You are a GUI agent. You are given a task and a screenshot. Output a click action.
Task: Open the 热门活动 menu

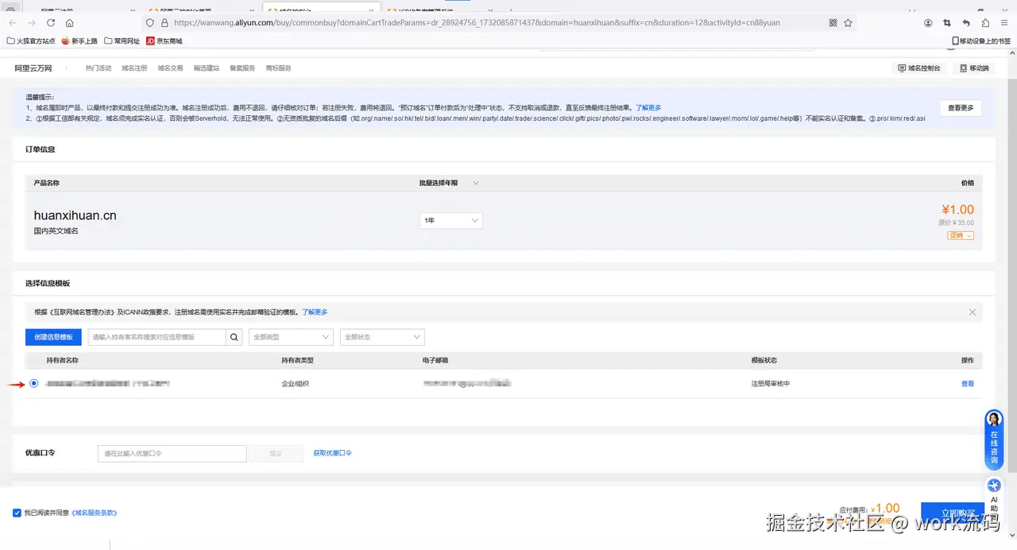tap(99, 68)
